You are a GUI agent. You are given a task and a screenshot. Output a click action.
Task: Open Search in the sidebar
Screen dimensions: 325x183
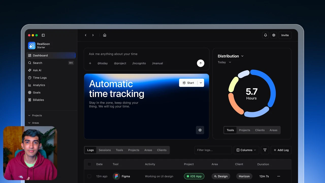point(51,63)
